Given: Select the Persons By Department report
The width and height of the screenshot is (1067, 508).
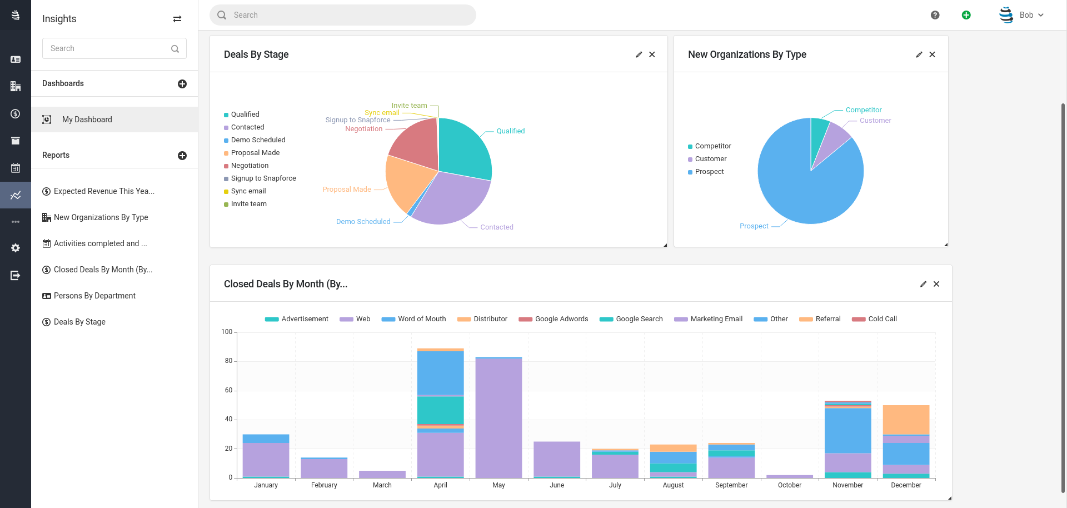Looking at the screenshot, I should (x=94, y=295).
